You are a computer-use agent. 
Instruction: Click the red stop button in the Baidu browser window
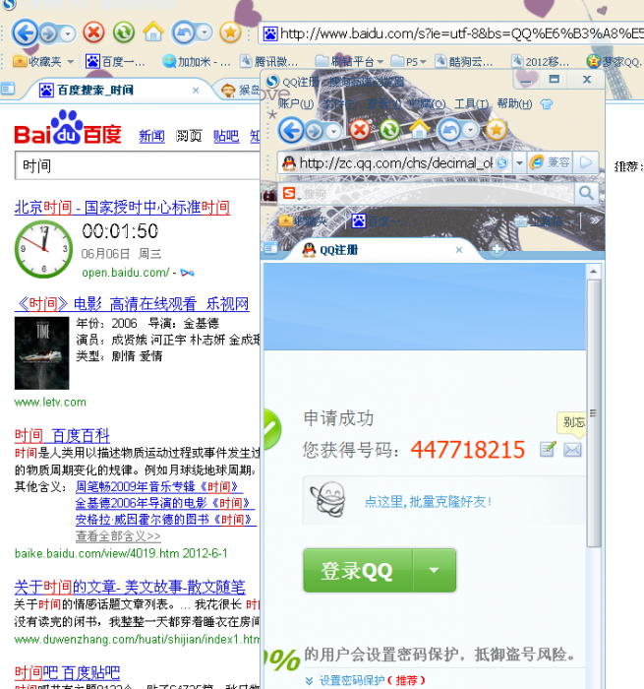(x=93, y=32)
